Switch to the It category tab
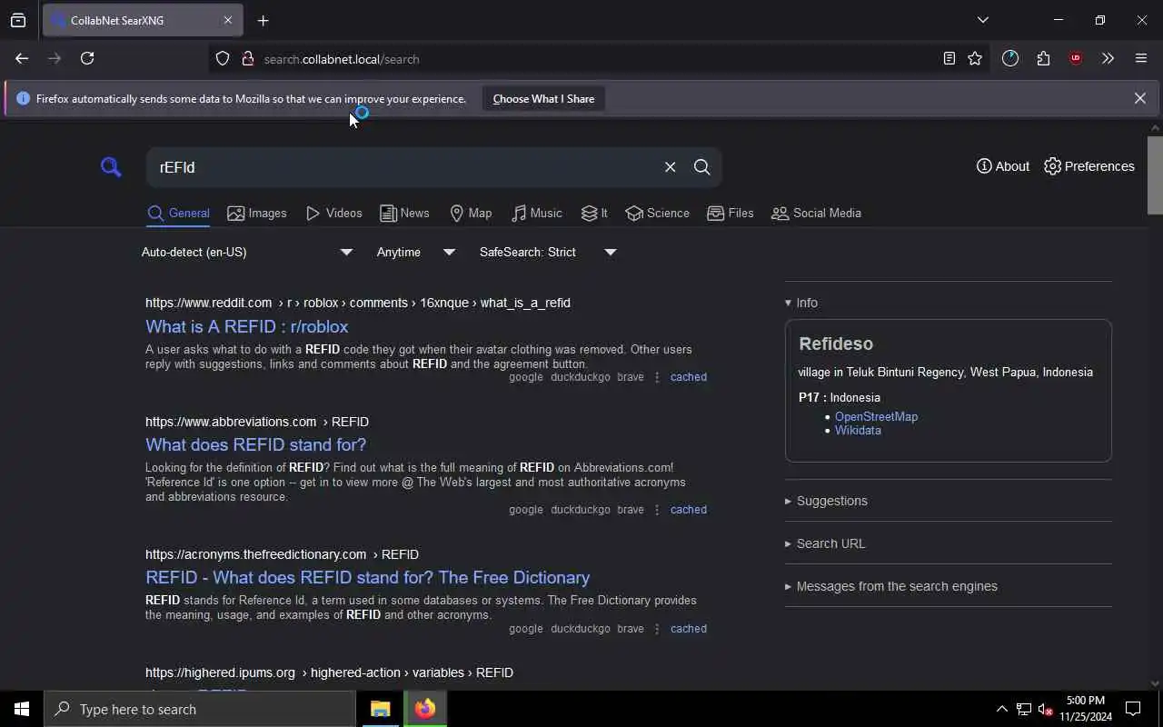 (x=594, y=214)
